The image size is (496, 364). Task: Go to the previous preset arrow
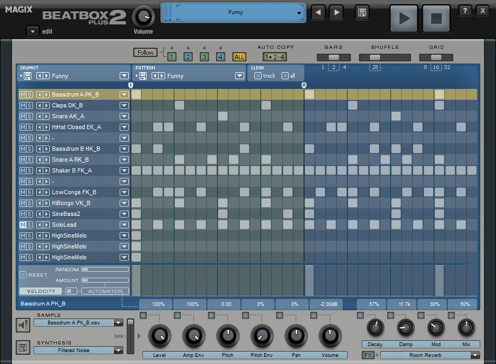click(x=319, y=12)
